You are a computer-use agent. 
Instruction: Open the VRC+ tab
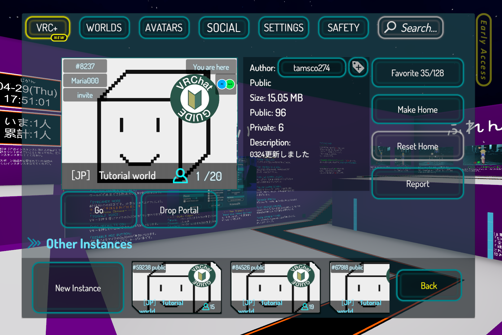47,28
